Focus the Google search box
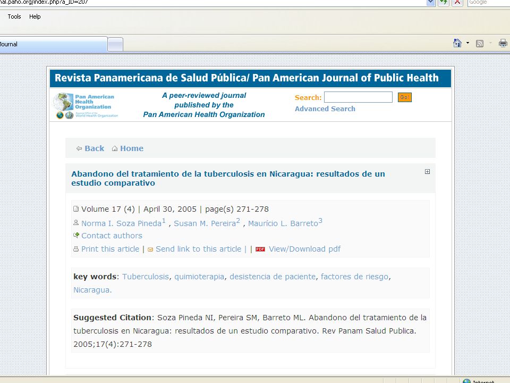The width and height of the screenshot is (510, 383). pos(489,3)
